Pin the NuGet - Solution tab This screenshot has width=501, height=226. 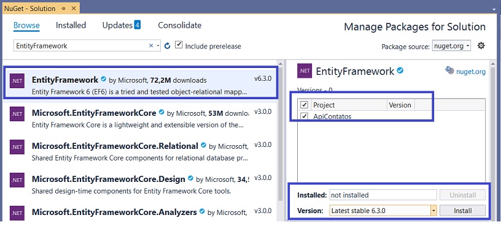click(63, 9)
